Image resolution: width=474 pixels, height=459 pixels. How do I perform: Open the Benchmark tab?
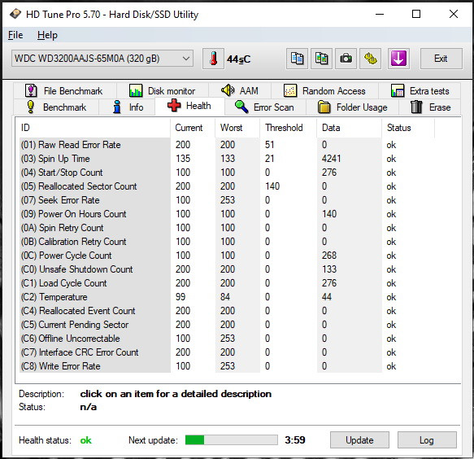57,107
